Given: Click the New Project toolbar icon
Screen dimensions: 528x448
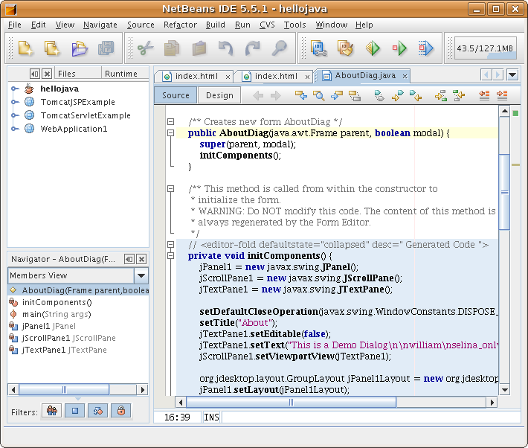Looking at the screenshot, I should click(25, 48).
